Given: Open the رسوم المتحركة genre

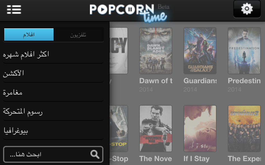Looking at the screenshot, I should coord(53,111).
